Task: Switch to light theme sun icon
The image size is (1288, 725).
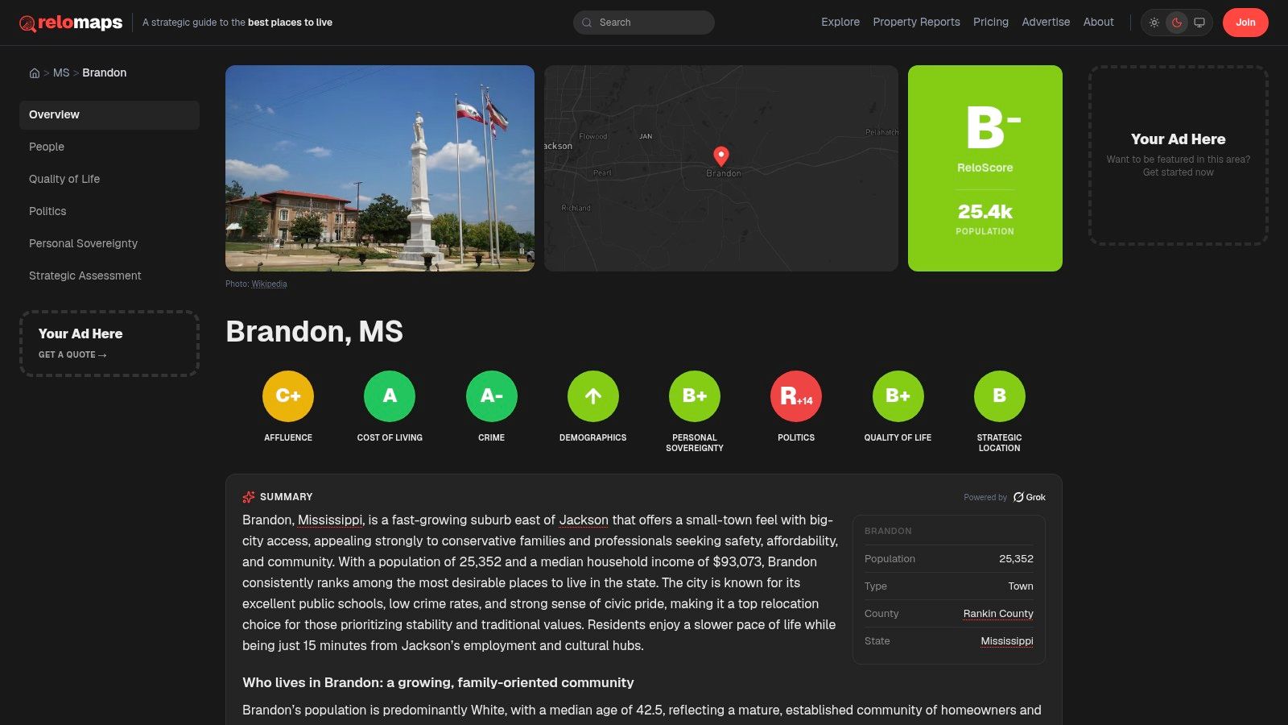Action: [1154, 23]
